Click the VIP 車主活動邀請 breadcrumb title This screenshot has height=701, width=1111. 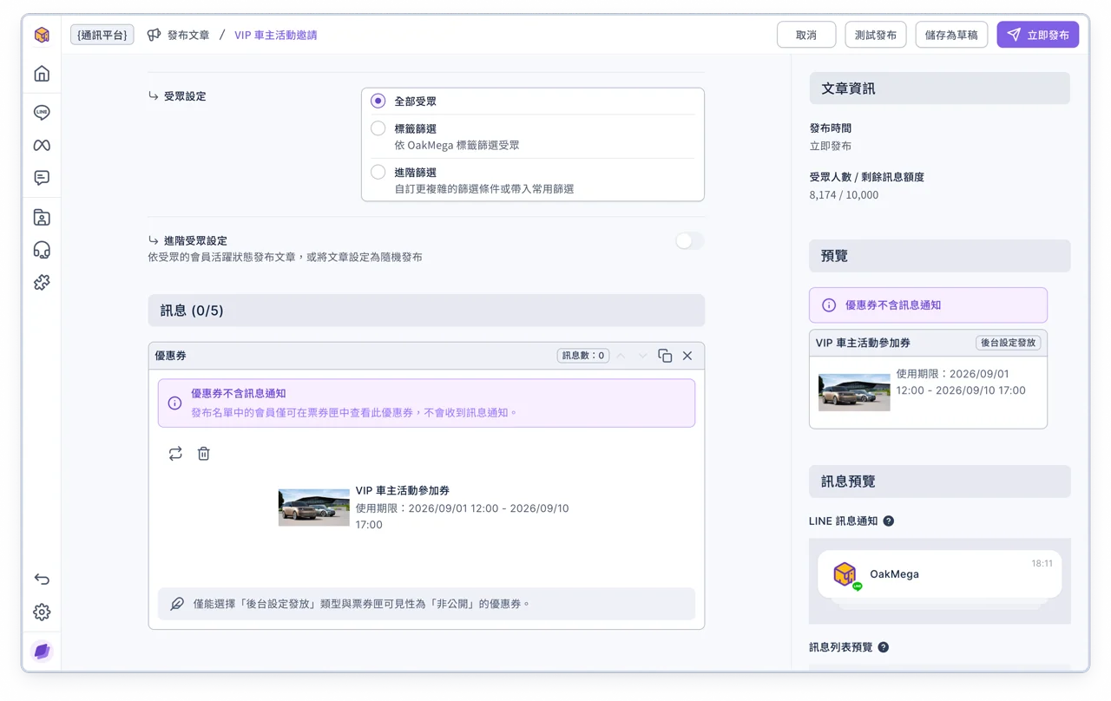pos(275,35)
